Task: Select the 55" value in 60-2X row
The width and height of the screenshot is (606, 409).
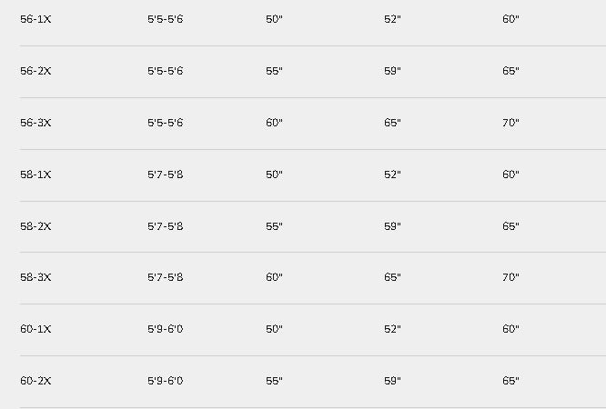Action: pyautogui.click(x=274, y=381)
